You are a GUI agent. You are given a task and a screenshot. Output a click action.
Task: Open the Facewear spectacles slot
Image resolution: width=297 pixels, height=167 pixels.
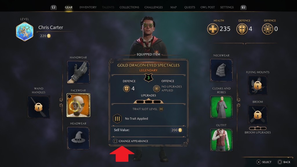click(78, 105)
